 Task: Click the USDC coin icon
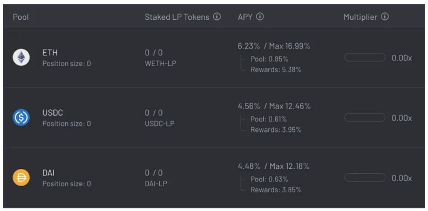(x=21, y=117)
